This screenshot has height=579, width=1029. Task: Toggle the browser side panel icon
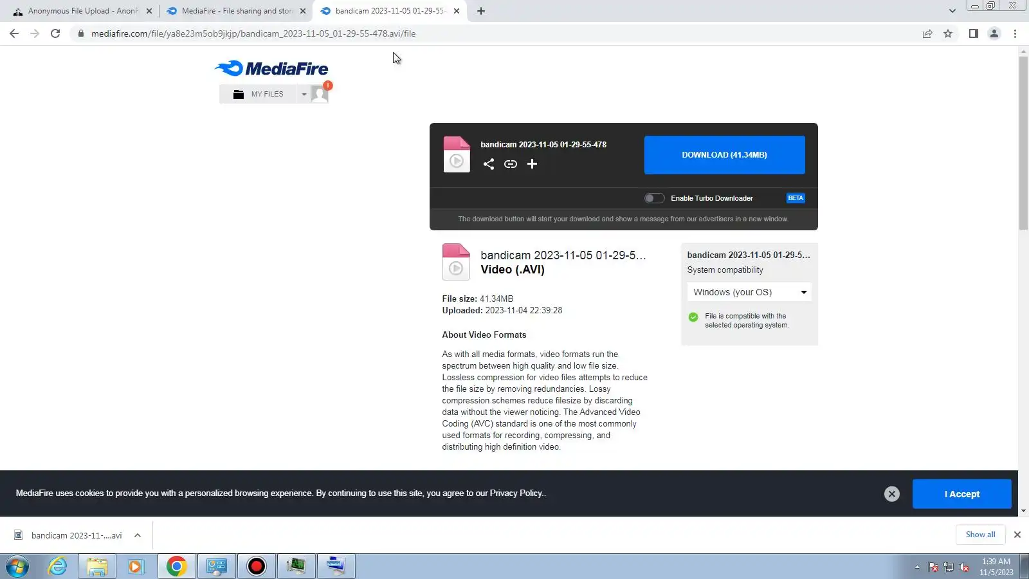[x=974, y=33]
